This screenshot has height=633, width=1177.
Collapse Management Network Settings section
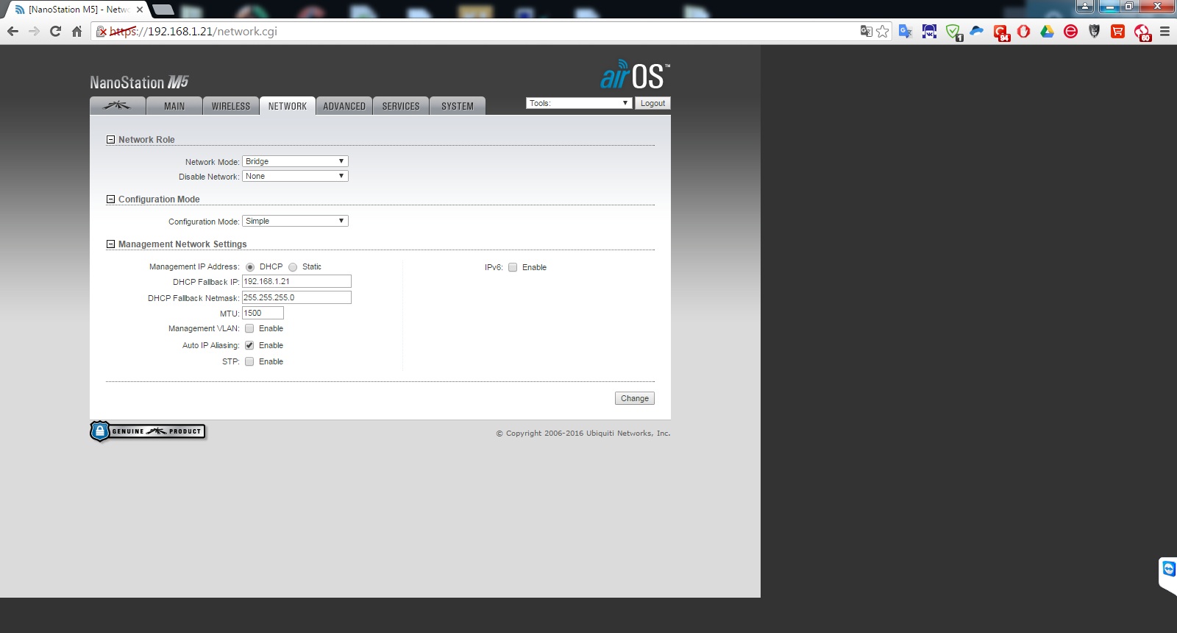click(111, 244)
